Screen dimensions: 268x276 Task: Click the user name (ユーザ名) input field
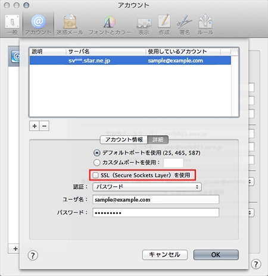tap(155, 199)
